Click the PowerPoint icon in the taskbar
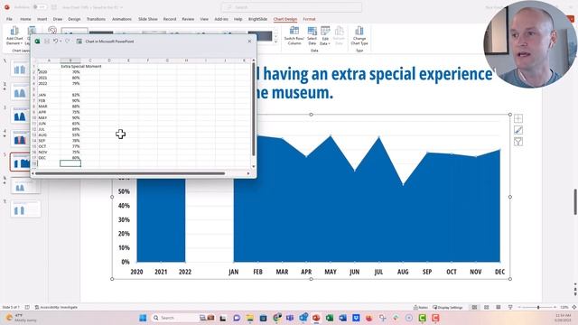 316,318
